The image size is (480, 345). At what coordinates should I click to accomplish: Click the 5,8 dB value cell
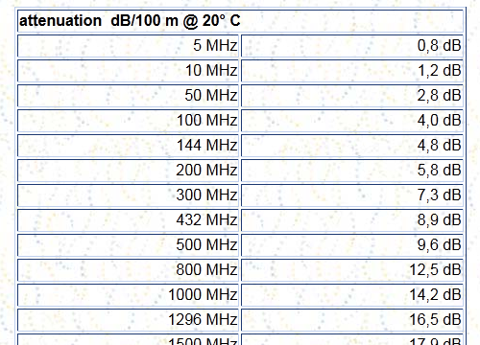click(x=352, y=171)
